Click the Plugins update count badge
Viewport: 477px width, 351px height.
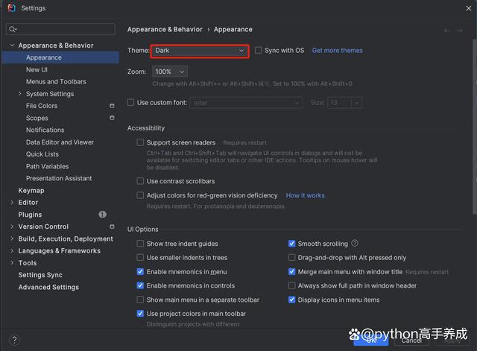pos(102,215)
